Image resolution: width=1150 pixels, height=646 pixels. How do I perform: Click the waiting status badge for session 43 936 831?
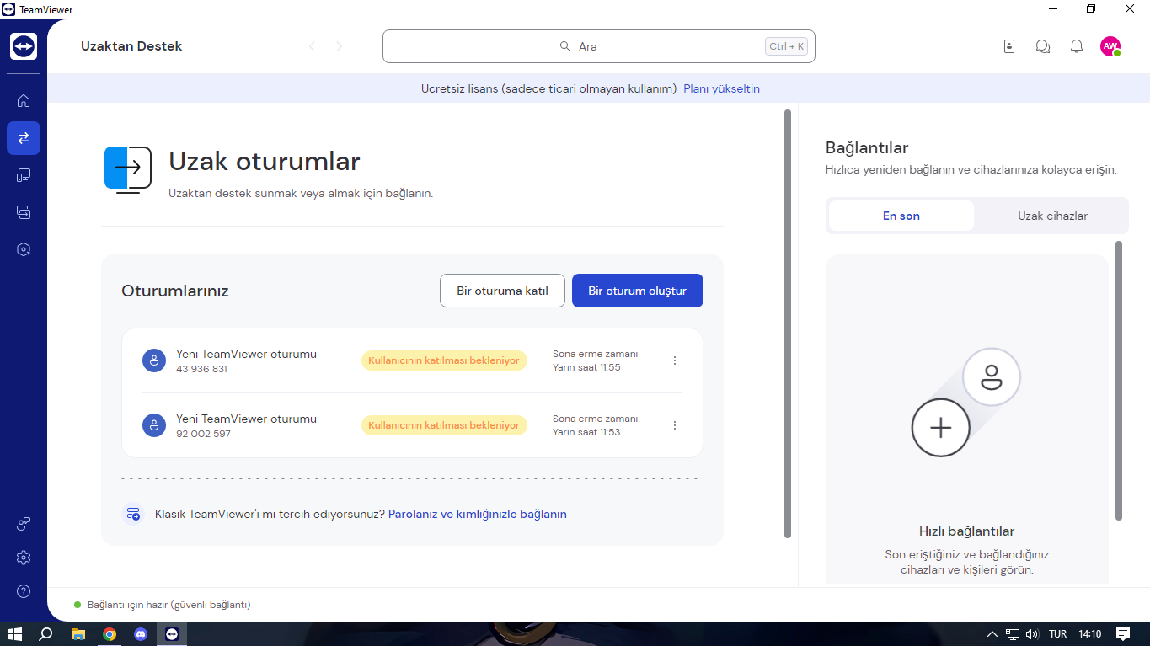point(444,360)
